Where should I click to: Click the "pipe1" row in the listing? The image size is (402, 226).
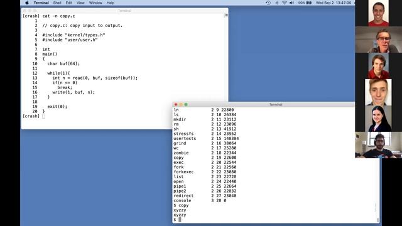[x=205, y=186]
